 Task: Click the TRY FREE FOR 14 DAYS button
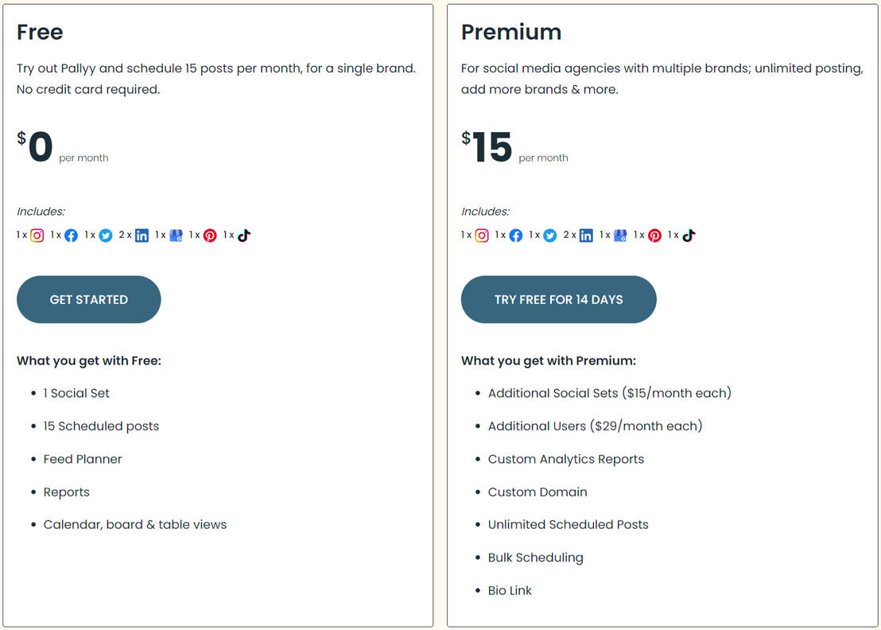[558, 299]
